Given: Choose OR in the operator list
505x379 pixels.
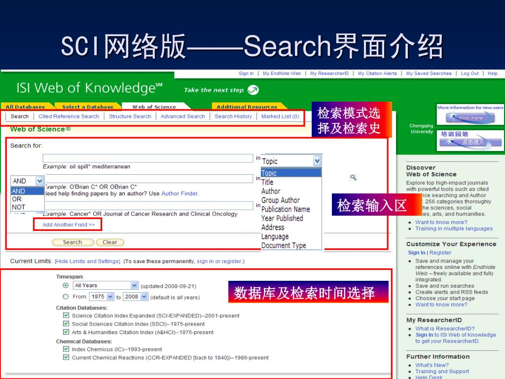Looking at the screenshot, I should click(17, 199).
